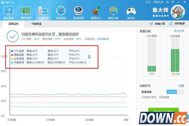Open the title bar dropdown menu icon
The height and width of the screenshot is (126, 189).
[x=173, y=2]
